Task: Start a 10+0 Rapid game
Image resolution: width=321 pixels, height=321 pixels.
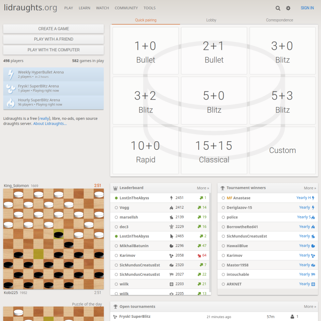Action: point(146,151)
